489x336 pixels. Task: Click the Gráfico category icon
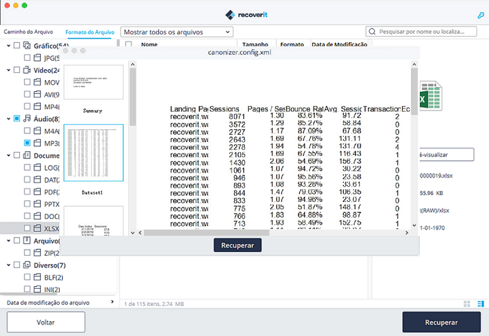[x=27, y=45]
